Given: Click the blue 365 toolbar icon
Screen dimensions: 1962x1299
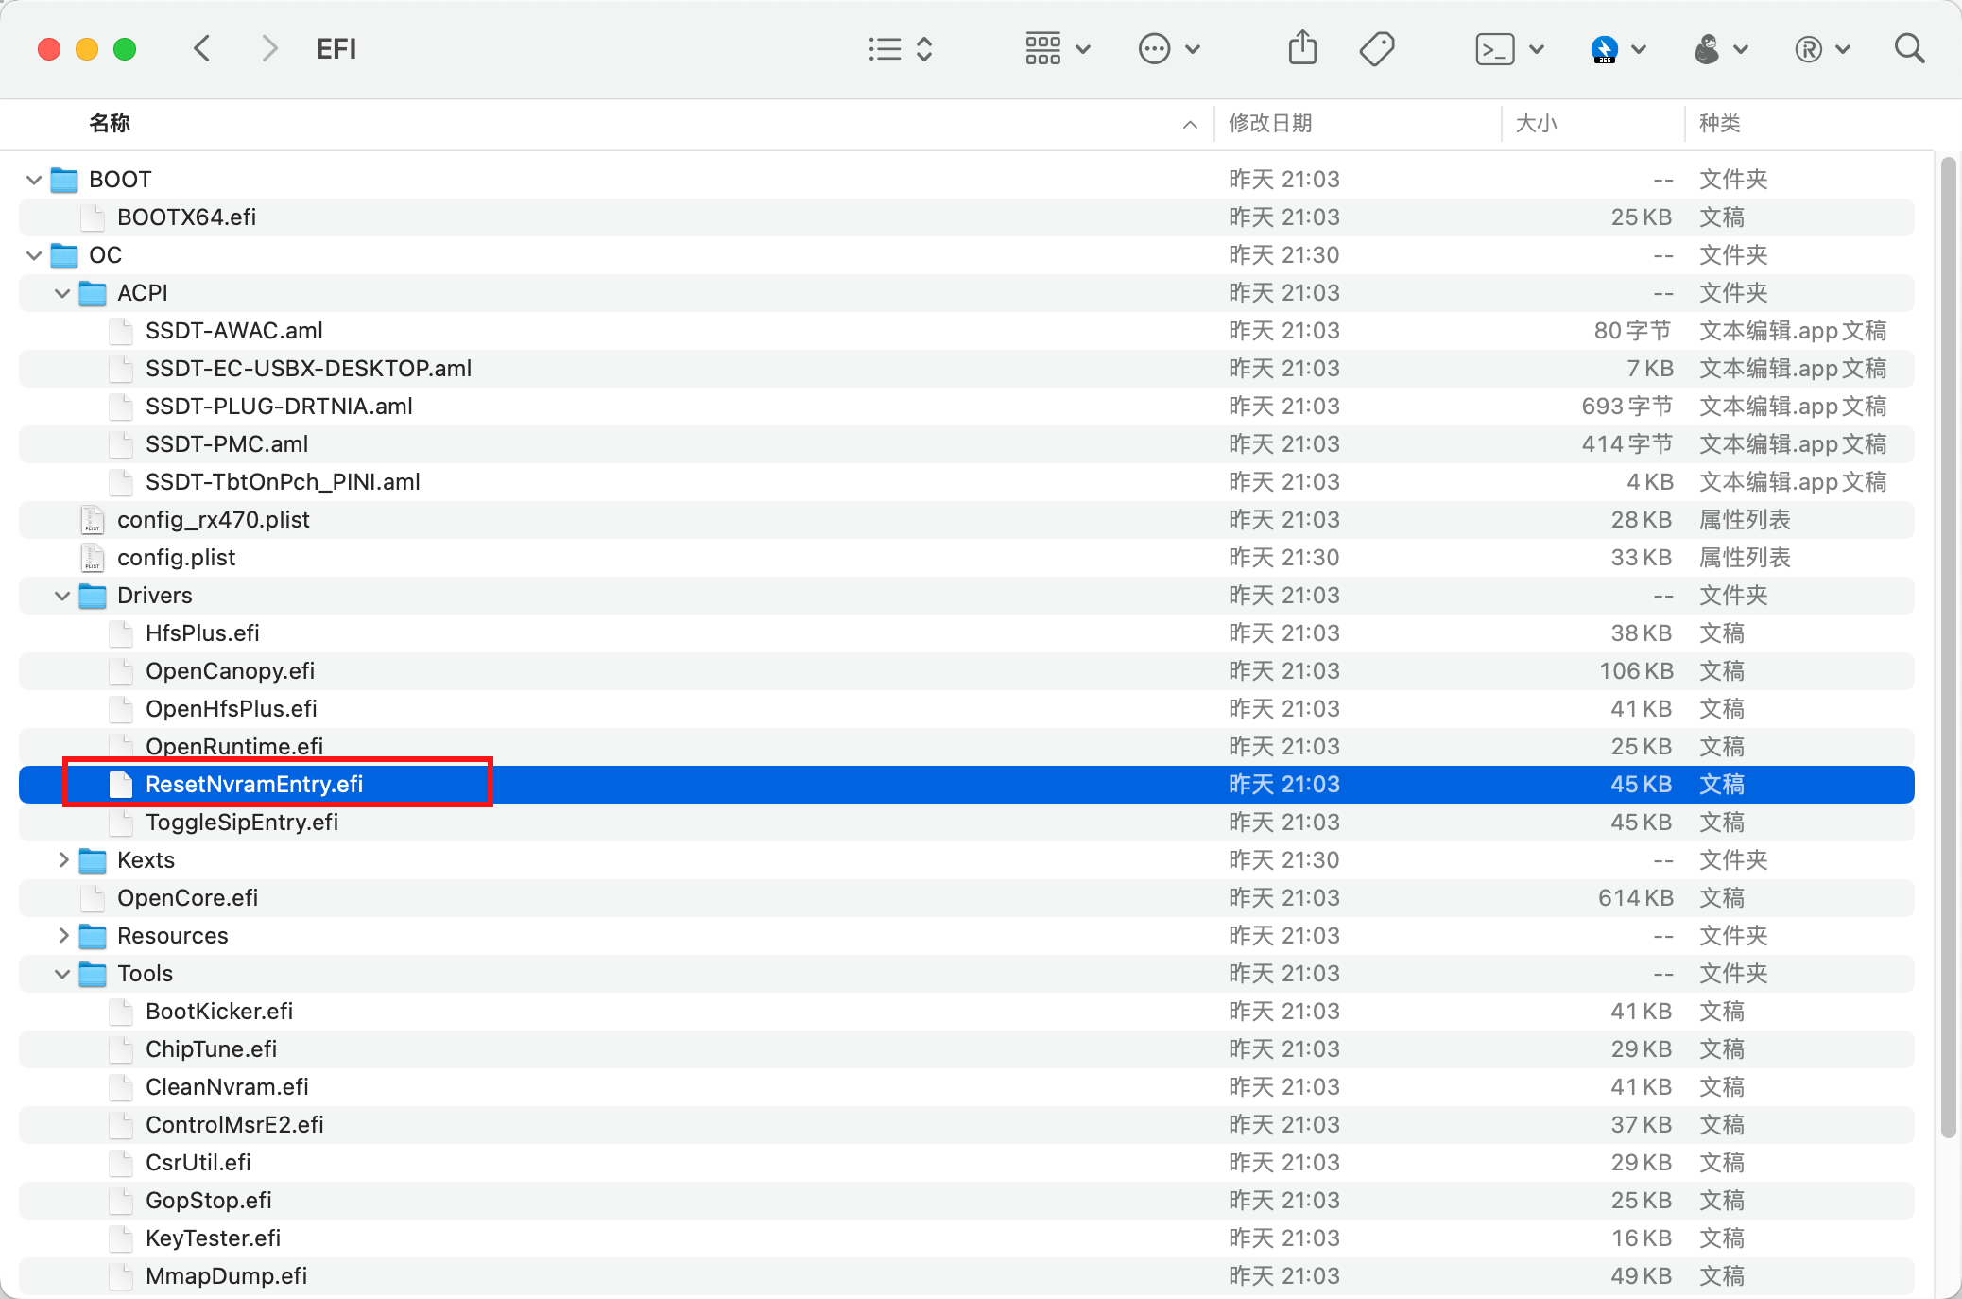Looking at the screenshot, I should pyautogui.click(x=1605, y=49).
